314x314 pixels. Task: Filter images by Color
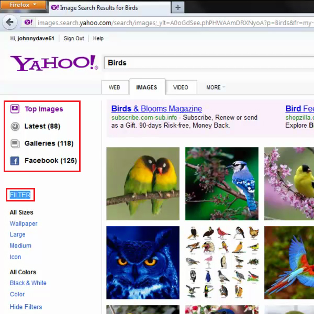pos(17,294)
